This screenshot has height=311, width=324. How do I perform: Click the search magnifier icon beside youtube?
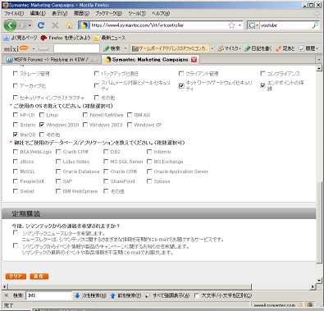pos(315,25)
